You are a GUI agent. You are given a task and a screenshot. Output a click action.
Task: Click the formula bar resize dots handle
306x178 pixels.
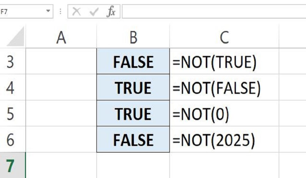pyautogui.click(x=61, y=12)
